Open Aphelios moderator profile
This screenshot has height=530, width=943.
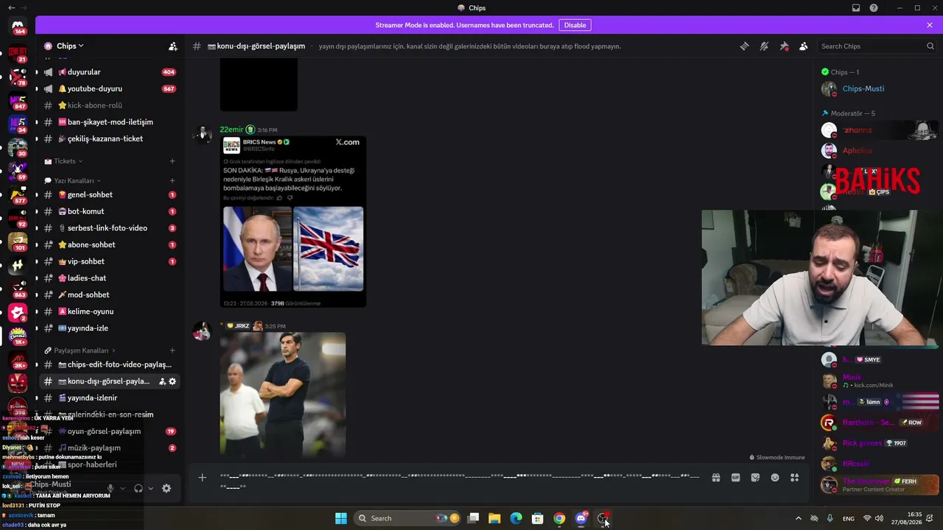click(879, 151)
